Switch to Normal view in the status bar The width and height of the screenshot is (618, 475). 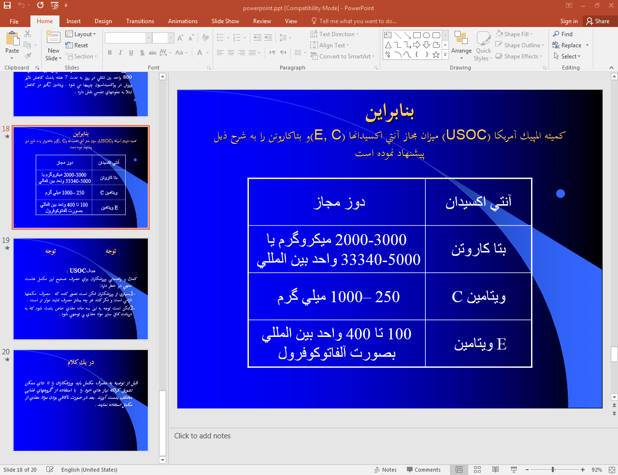click(459, 470)
